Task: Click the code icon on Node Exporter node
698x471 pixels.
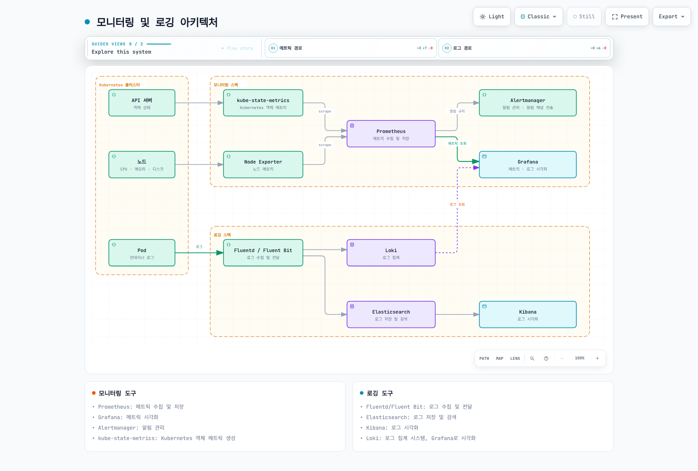Action: 229,157
